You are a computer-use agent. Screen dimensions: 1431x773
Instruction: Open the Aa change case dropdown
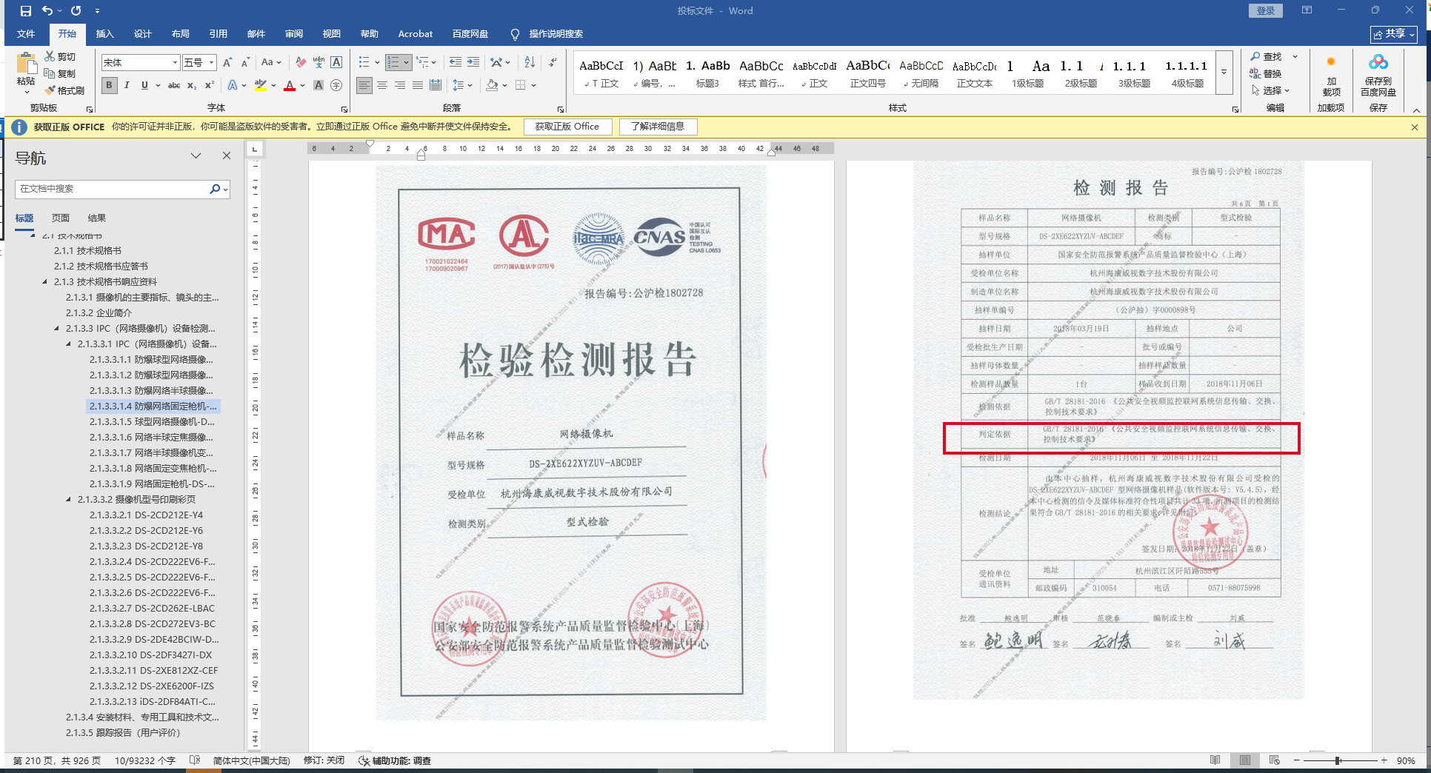[271, 63]
